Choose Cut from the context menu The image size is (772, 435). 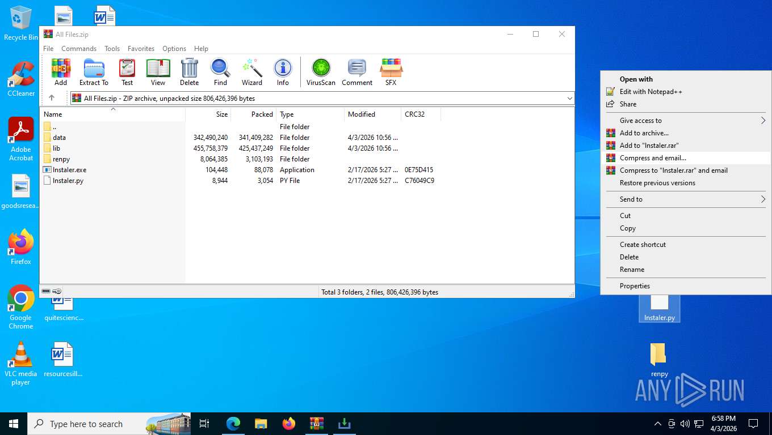(686, 216)
